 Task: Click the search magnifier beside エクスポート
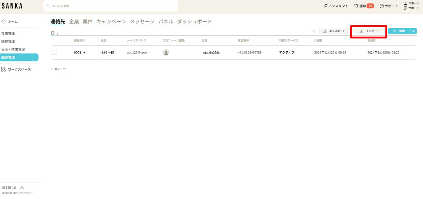(314, 31)
